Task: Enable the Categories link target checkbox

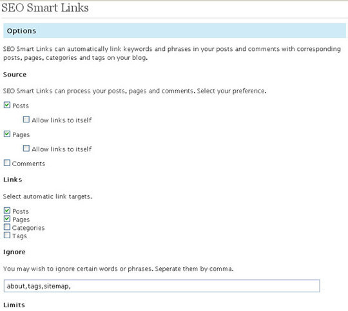Action: 7,227
